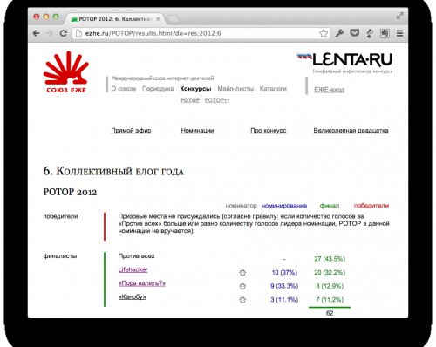The image size is (436, 347).
Task: Open the key extension icon in toolbar
Action: pyautogui.click(x=339, y=33)
